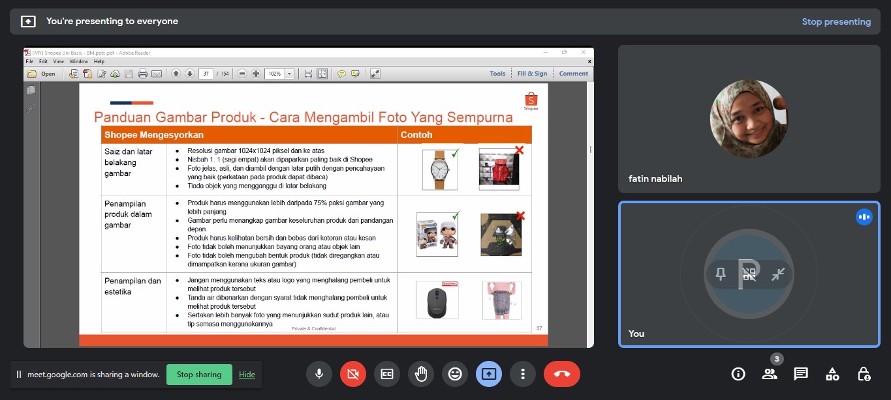Click the Open file button in Reader
The image size is (891, 400).
click(41, 74)
